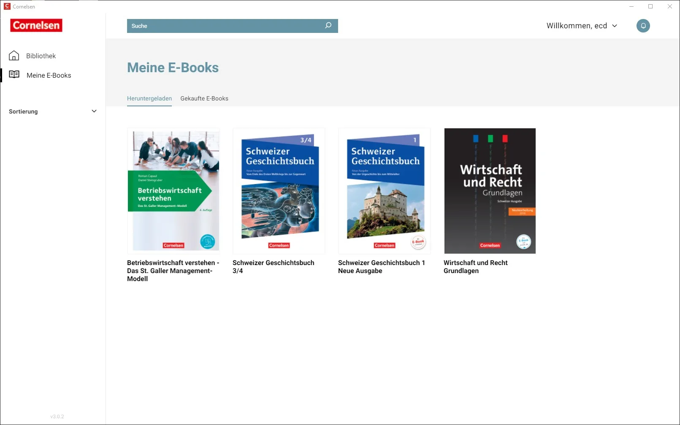Expand the Sortierung chevron
This screenshot has height=425, width=680.
click(94, 111)
